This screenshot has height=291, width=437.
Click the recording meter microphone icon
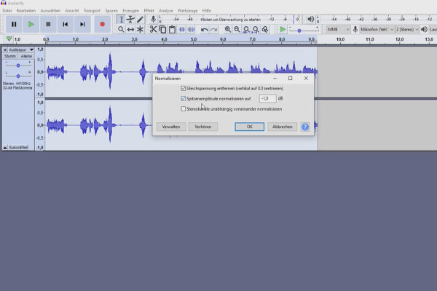pos(153,19)
